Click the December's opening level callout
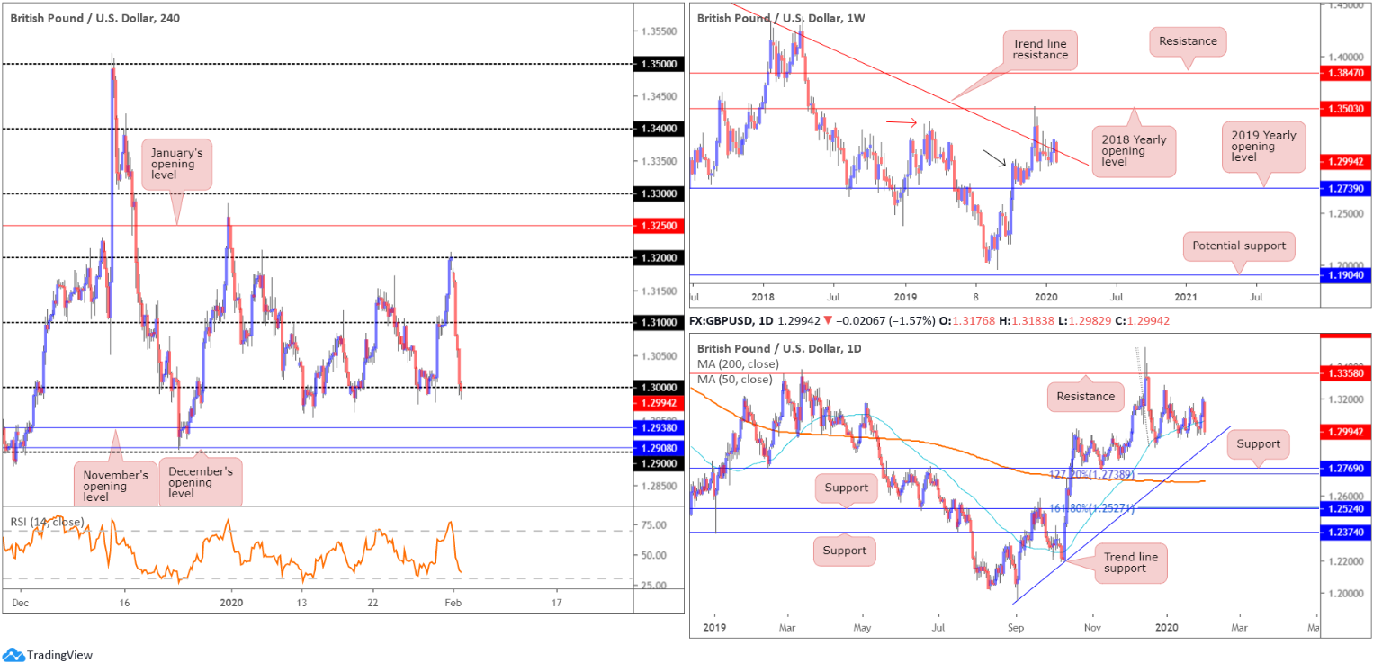Viewport: 1373px width, 663px height. pos(201,482)
